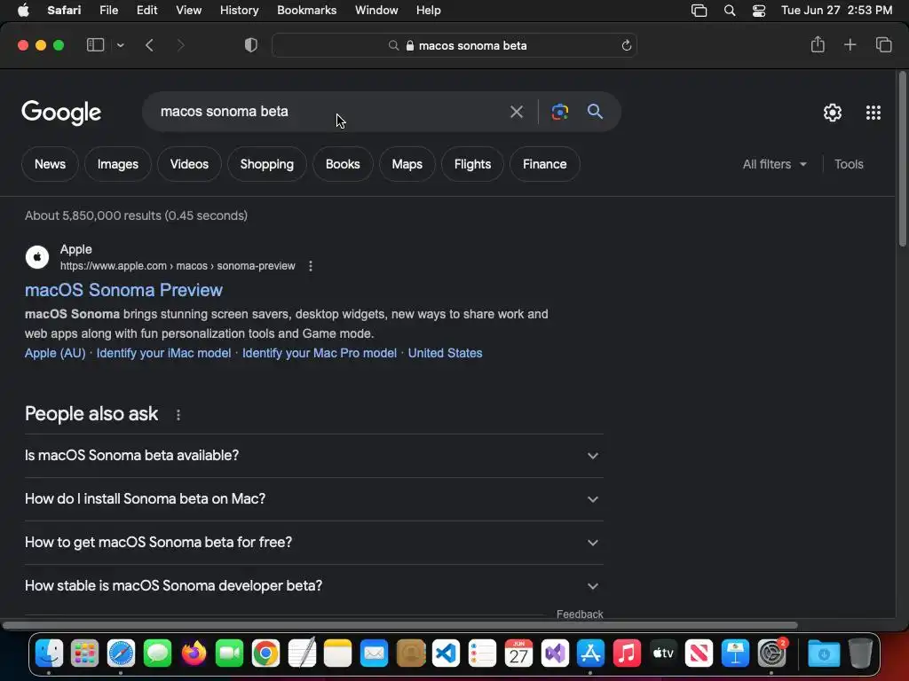Click the blue magnifier search button

595,111
